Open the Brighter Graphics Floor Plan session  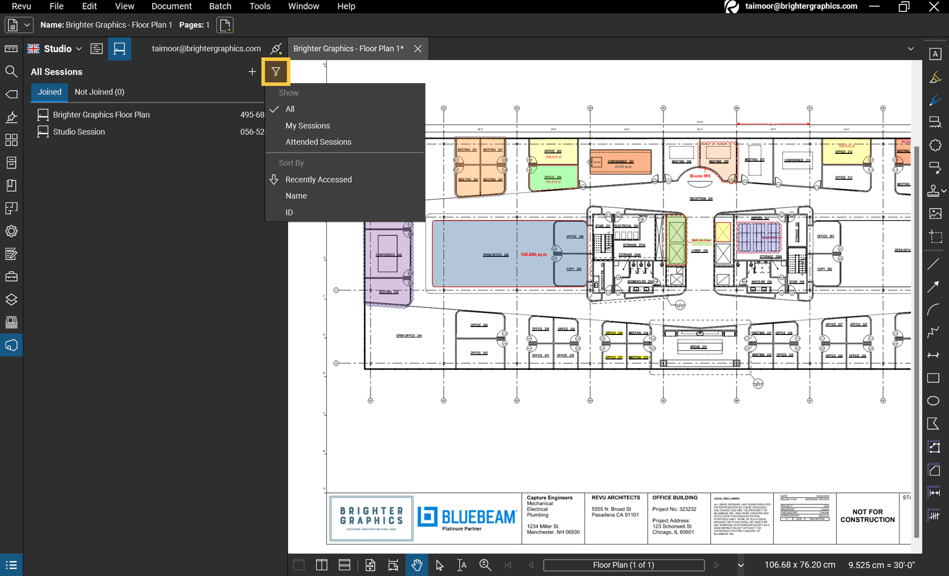click(101, 114)
